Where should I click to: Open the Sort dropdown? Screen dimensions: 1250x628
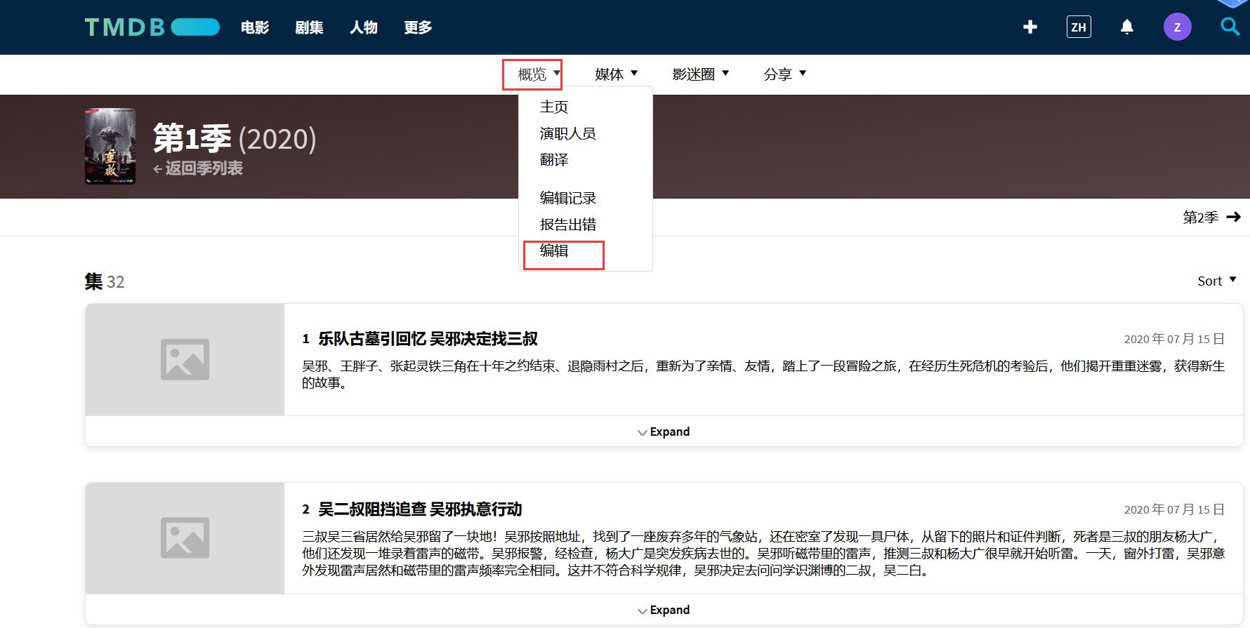1216,281
